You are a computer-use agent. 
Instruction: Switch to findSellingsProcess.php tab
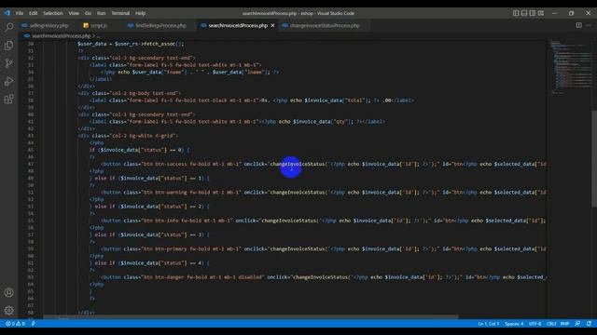click(x=160, y=25)
